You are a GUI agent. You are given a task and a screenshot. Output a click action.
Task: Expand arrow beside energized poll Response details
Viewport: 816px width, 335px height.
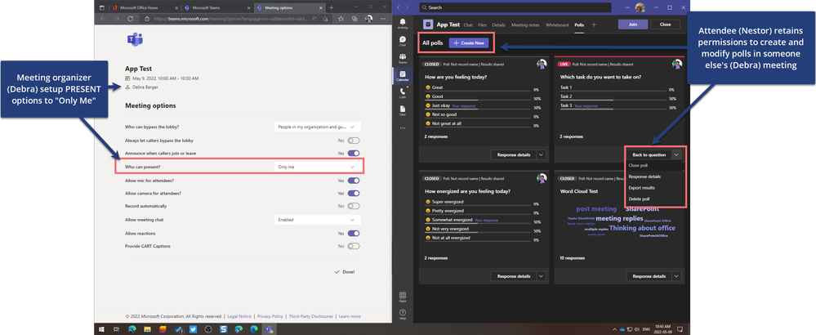(542, 276)
